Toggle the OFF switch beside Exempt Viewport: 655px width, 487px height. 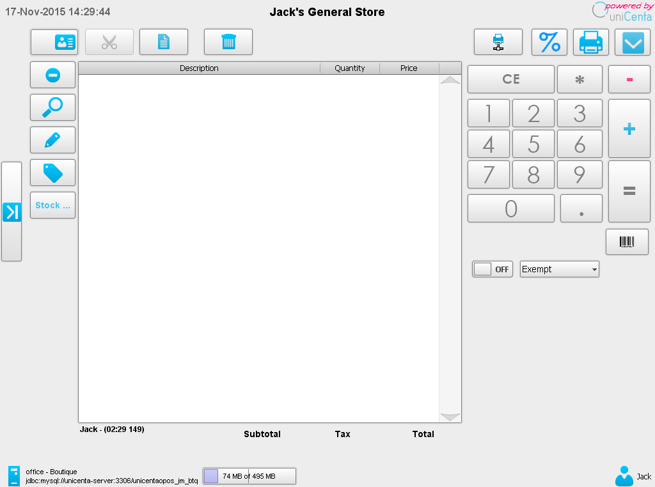(x=493, y=270)
